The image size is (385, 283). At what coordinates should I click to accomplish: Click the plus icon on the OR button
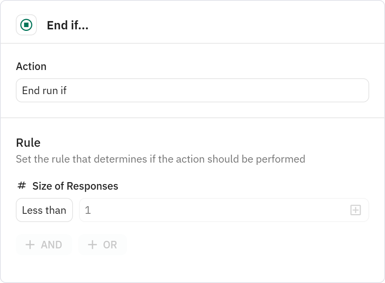(92, 245)
